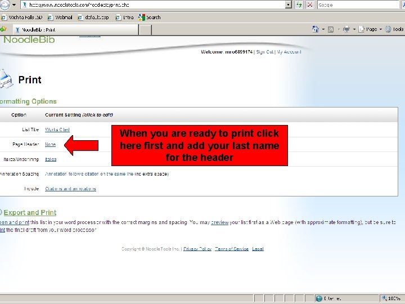Viewport: 405px width, 304px height.
Task: Click the 100% zoom level control
Action: click(x=391, y=298)
